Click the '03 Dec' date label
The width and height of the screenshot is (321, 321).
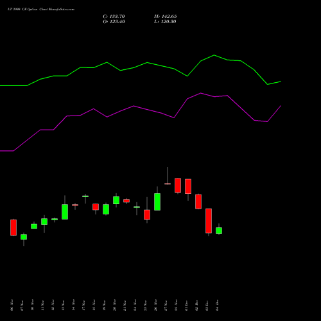tap(207, 305)
